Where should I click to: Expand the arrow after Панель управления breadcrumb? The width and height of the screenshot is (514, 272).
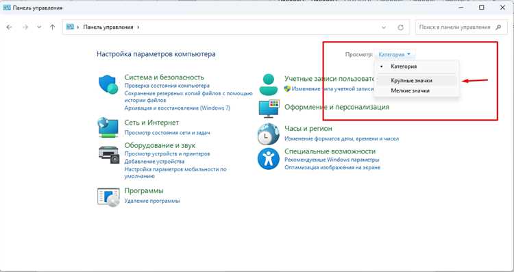pyautogui.click(x=138, y=27)
